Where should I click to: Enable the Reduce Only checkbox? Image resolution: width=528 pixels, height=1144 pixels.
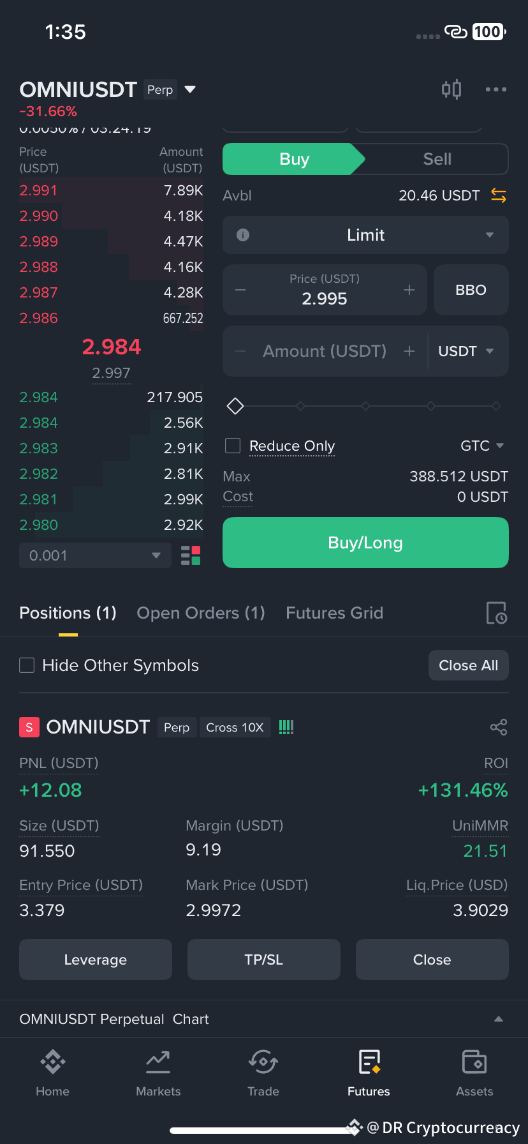click(233, 446)
